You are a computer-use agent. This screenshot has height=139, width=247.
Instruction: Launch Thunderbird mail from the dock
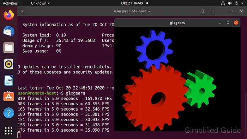9,31
